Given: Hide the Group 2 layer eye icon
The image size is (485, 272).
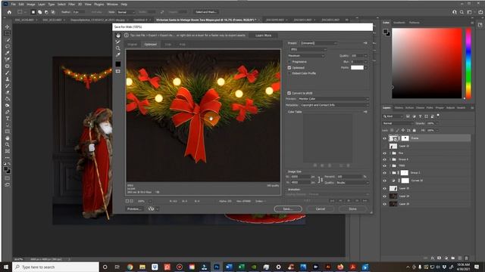Looking at the screenshot, I should click(384, 173).
